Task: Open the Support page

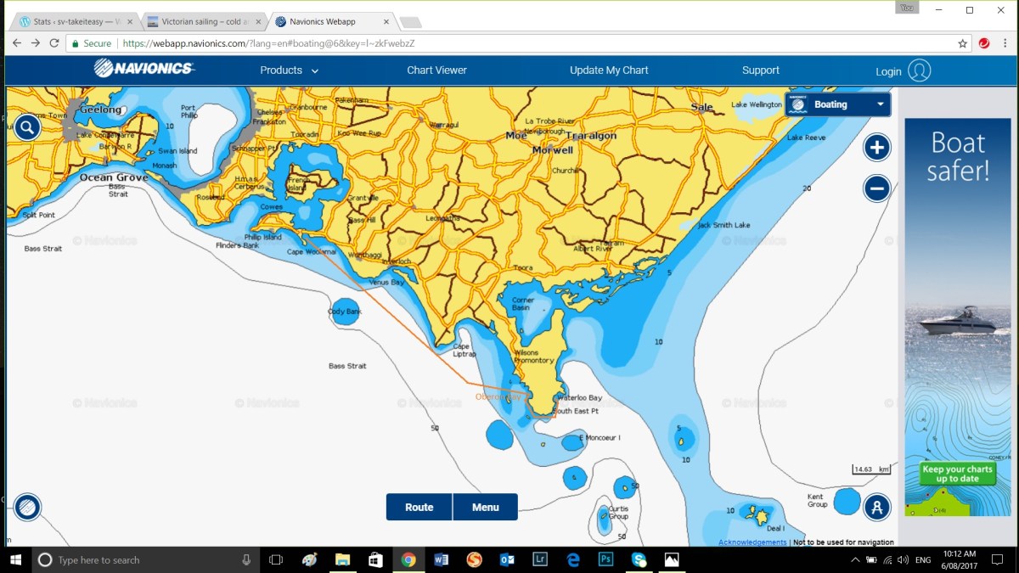Action: pyautogui.click(x=760, y=70)
